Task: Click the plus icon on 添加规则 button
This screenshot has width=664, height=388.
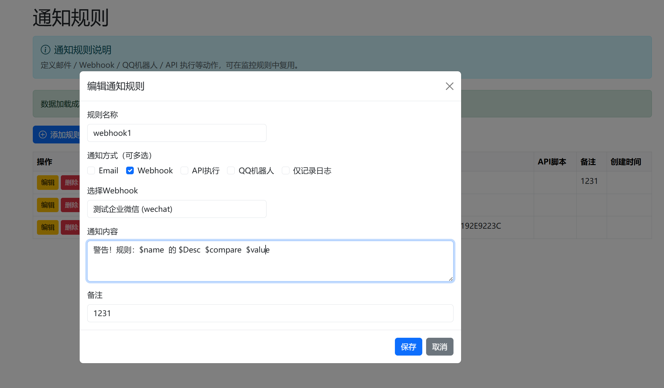Action: point(43,135)
